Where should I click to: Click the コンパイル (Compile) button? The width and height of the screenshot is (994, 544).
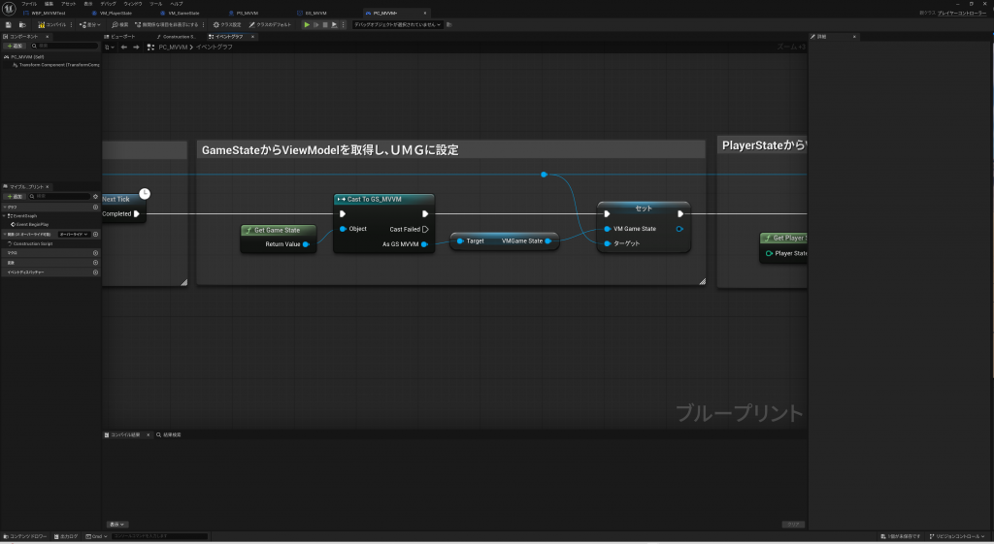click(52, 24)
